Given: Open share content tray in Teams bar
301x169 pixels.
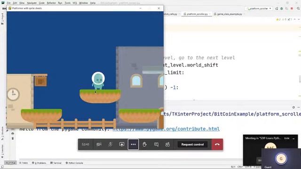Looking at the screenshot, I should (122, 145).
